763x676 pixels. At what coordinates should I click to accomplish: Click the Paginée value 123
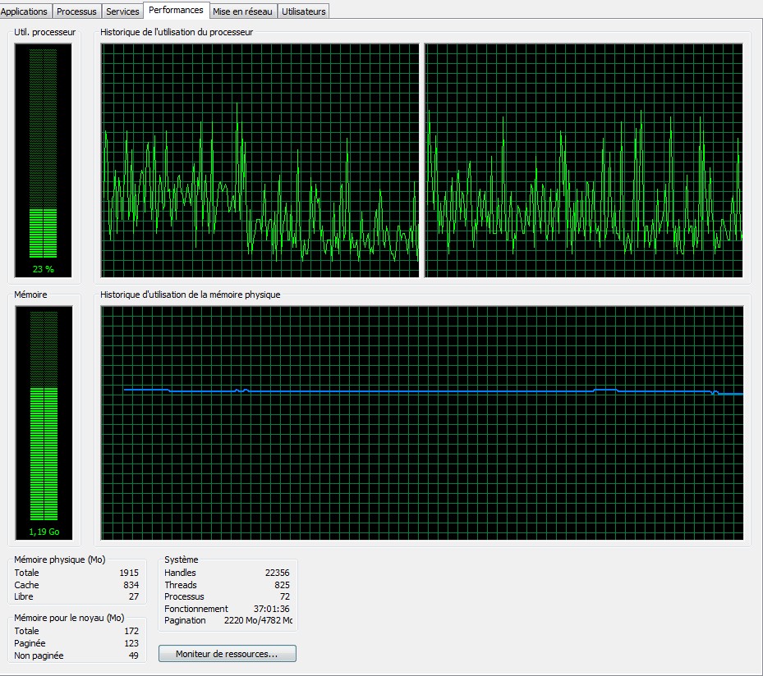coord(131,643)
